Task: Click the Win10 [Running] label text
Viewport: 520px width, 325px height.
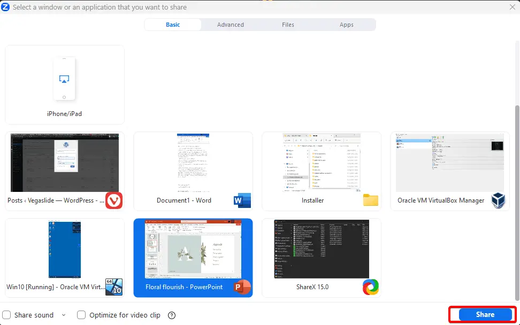Action: [56, 287]
